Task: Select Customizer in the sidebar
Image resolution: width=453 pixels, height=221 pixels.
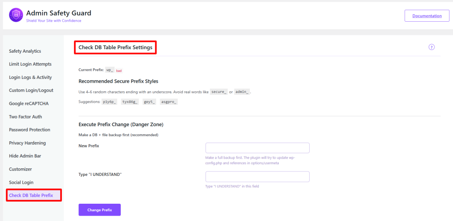Action: point(20,169)
